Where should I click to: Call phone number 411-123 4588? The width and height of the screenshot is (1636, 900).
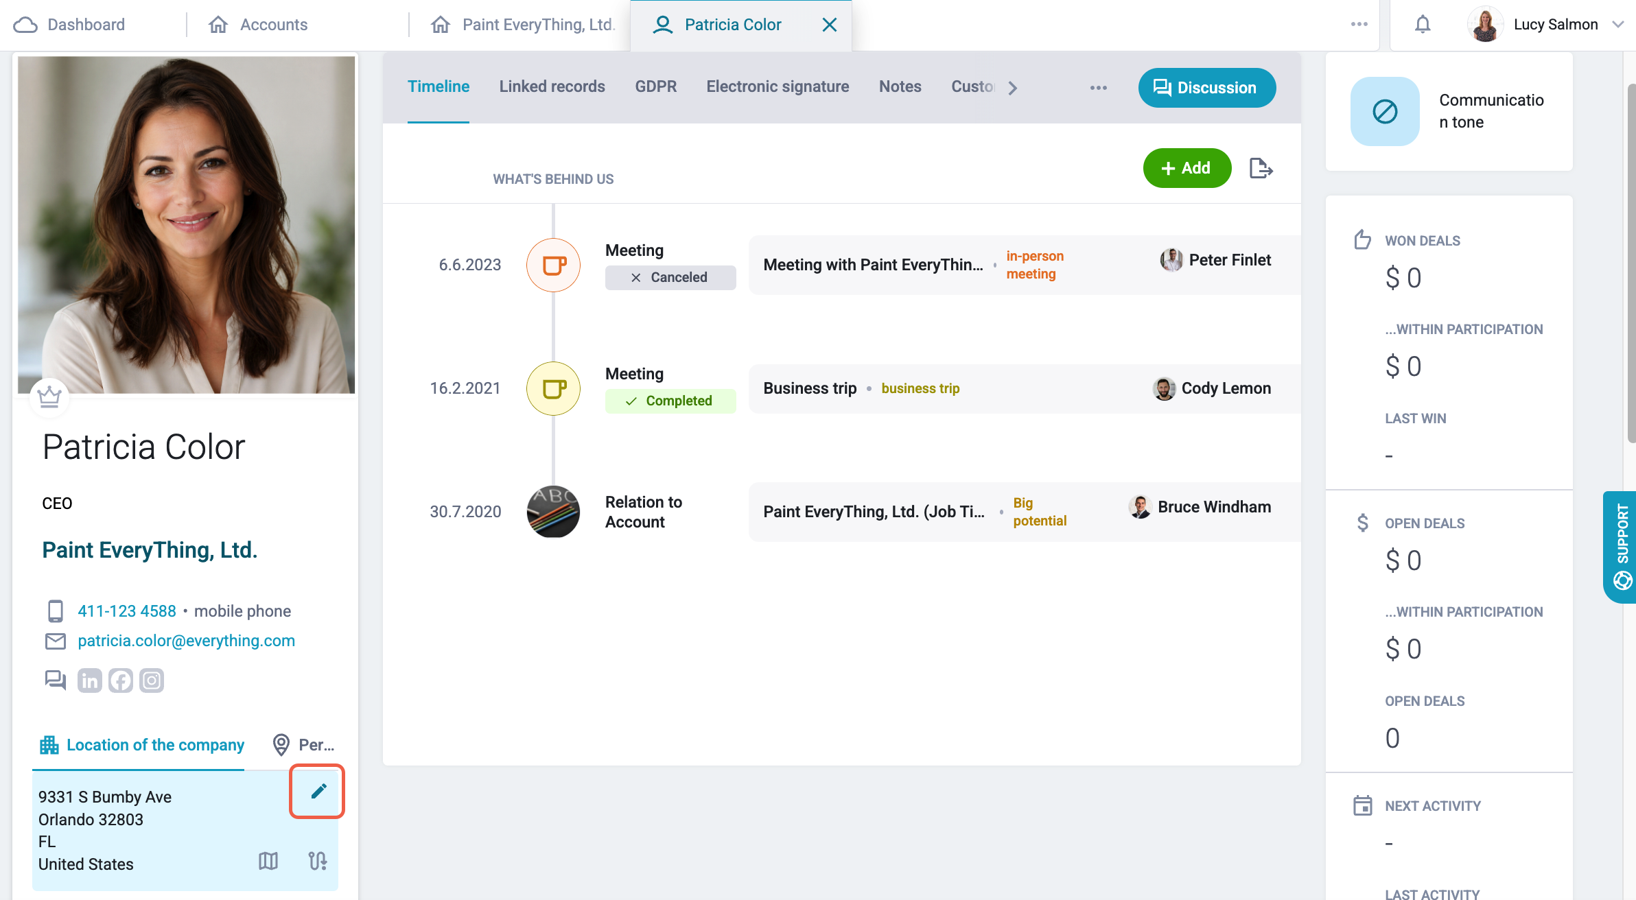coord(127,611)
